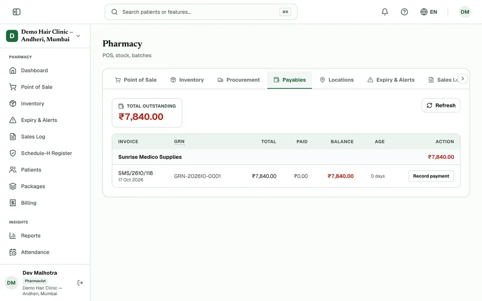Image resolution: width=482 pixels, height=301 pixels.
Task: Click the TOTAL column header
Action: [x=269, y=142]
